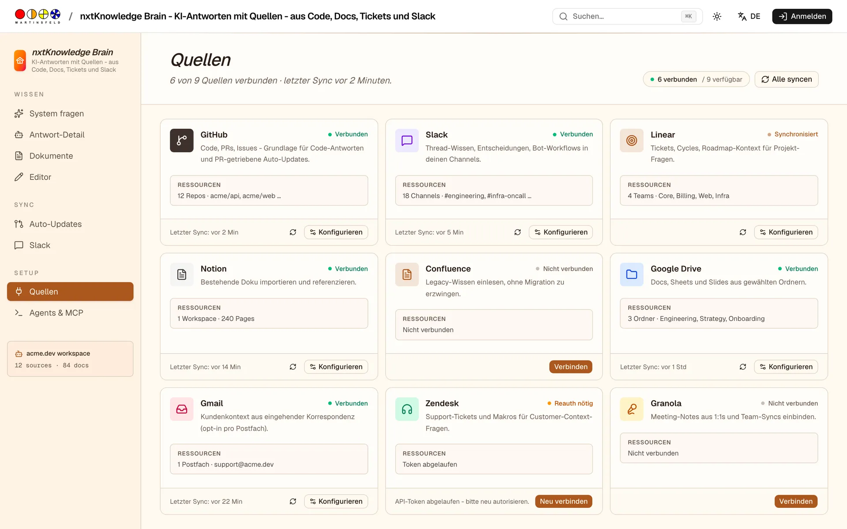Click '4 Teams · Core, Billing, Web, Infra'
Screen dimensions: 847x529
pos(678,196)
